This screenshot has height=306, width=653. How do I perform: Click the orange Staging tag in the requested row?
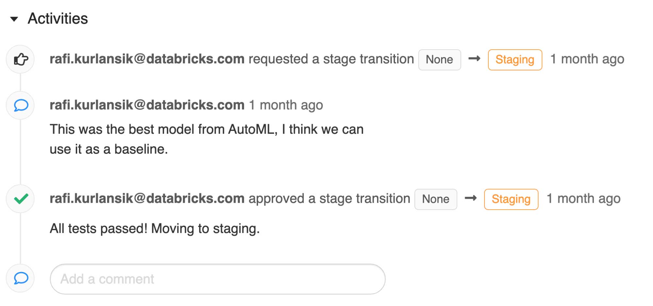(515, 60)
